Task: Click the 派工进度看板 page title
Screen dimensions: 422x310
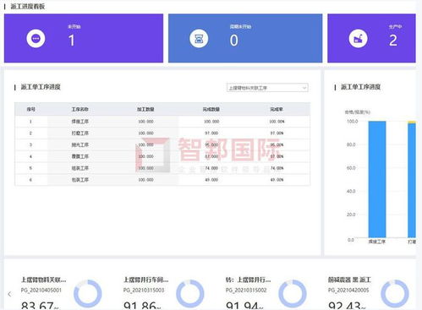Action: click(28, 6)
